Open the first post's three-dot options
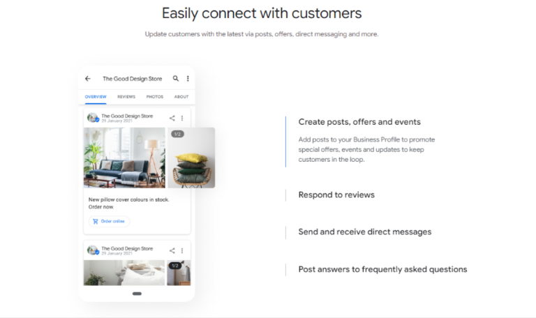This screenshot has width=536, height=318. pos(182,118)
